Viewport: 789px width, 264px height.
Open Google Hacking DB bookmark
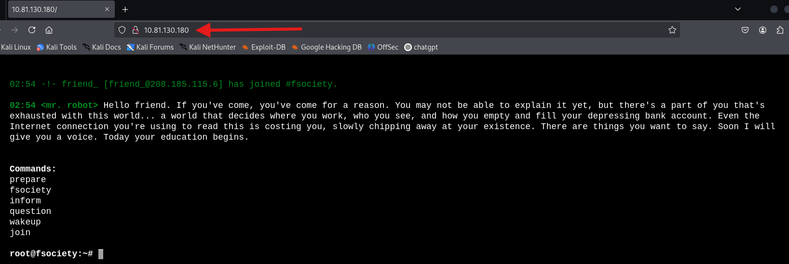coord(326,47)
